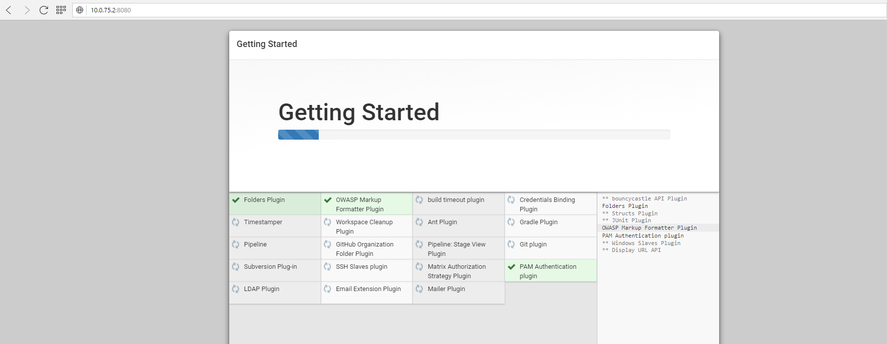The image size is (887, 344).
Task: Click the Getting Started header title
Action: [267, 44]
